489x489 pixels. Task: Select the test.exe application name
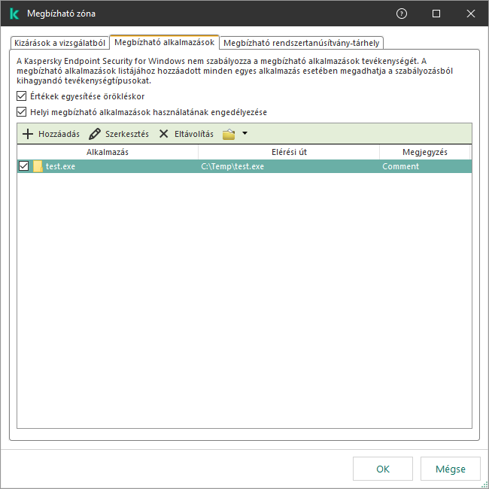[60, 166]
